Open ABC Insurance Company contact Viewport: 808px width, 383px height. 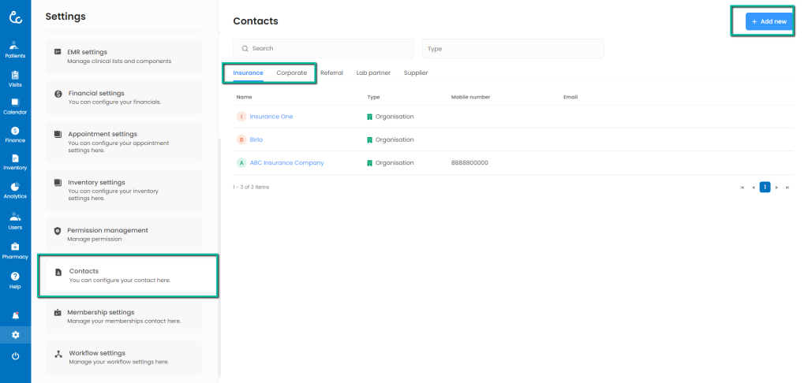(x=286, y=163)
